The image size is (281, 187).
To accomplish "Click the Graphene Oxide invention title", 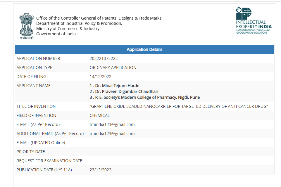I will tap(179, 106).
